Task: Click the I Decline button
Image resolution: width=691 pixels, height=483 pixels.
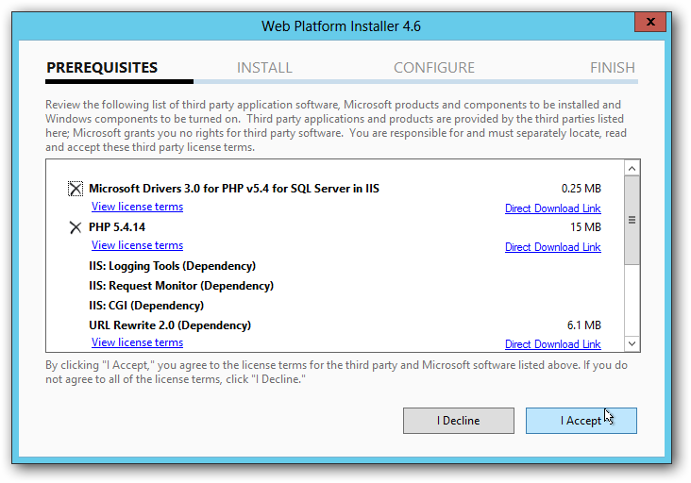Action: click(x=459, y=421)
